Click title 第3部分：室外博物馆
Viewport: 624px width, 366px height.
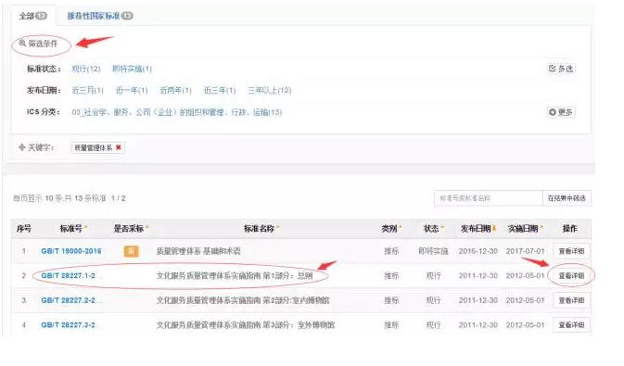pos(299,325)
